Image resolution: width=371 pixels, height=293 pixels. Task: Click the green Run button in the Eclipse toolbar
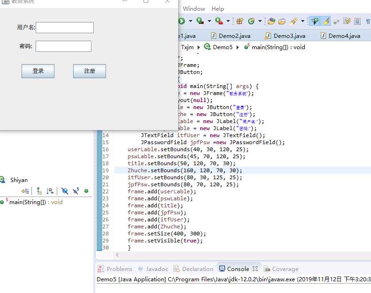[x=182, y=21]
